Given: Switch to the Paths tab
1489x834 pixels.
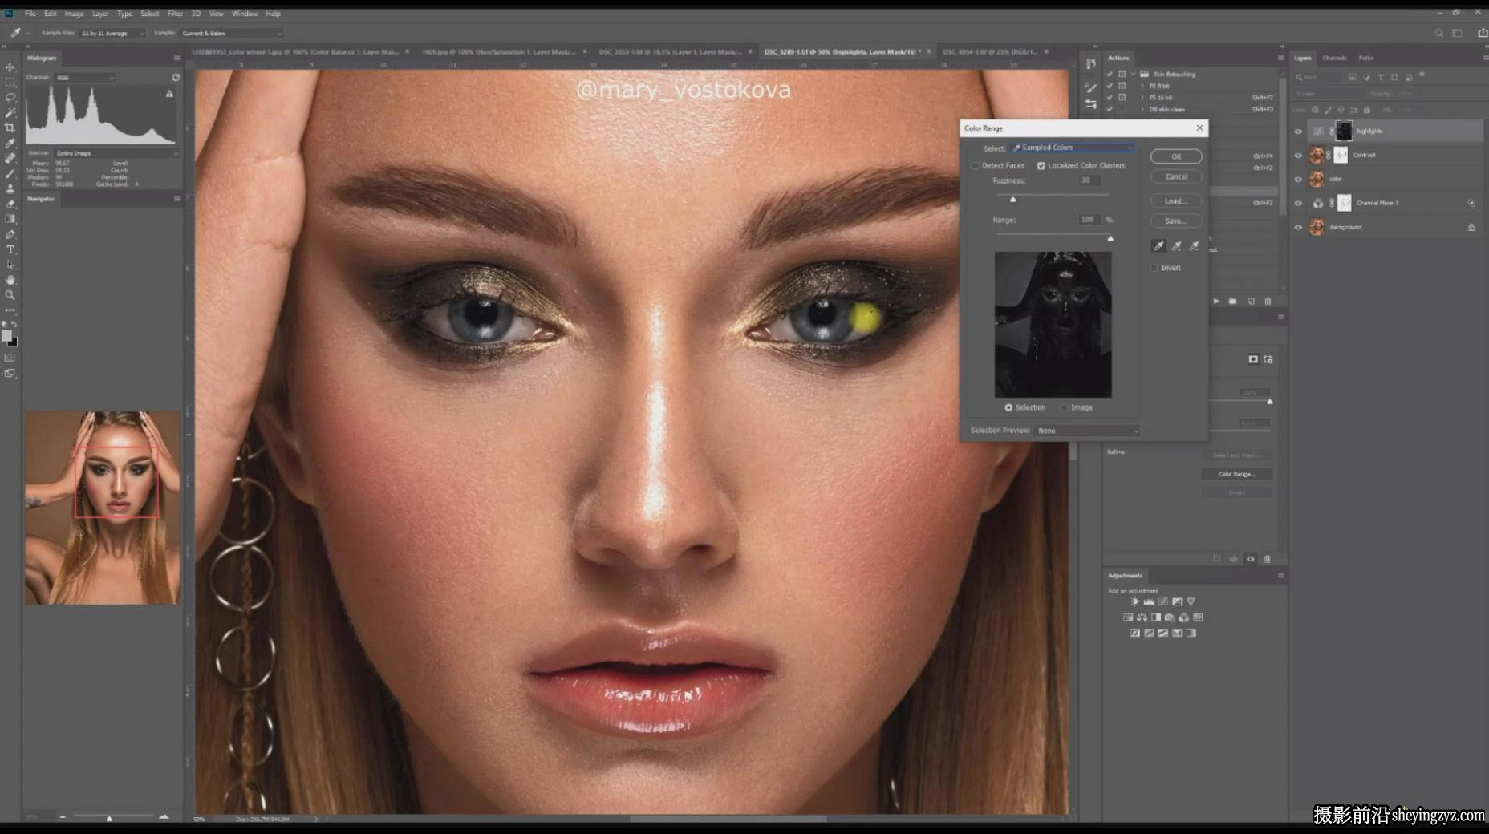Looking at the screenshot, I should click(1366, 58).
